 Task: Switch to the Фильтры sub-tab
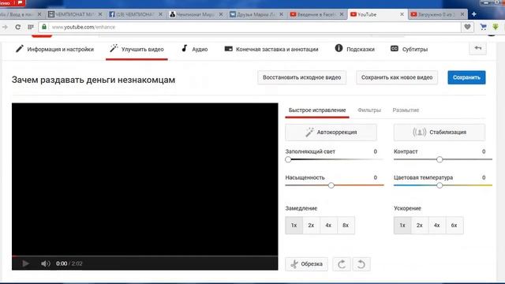(369, 110)
